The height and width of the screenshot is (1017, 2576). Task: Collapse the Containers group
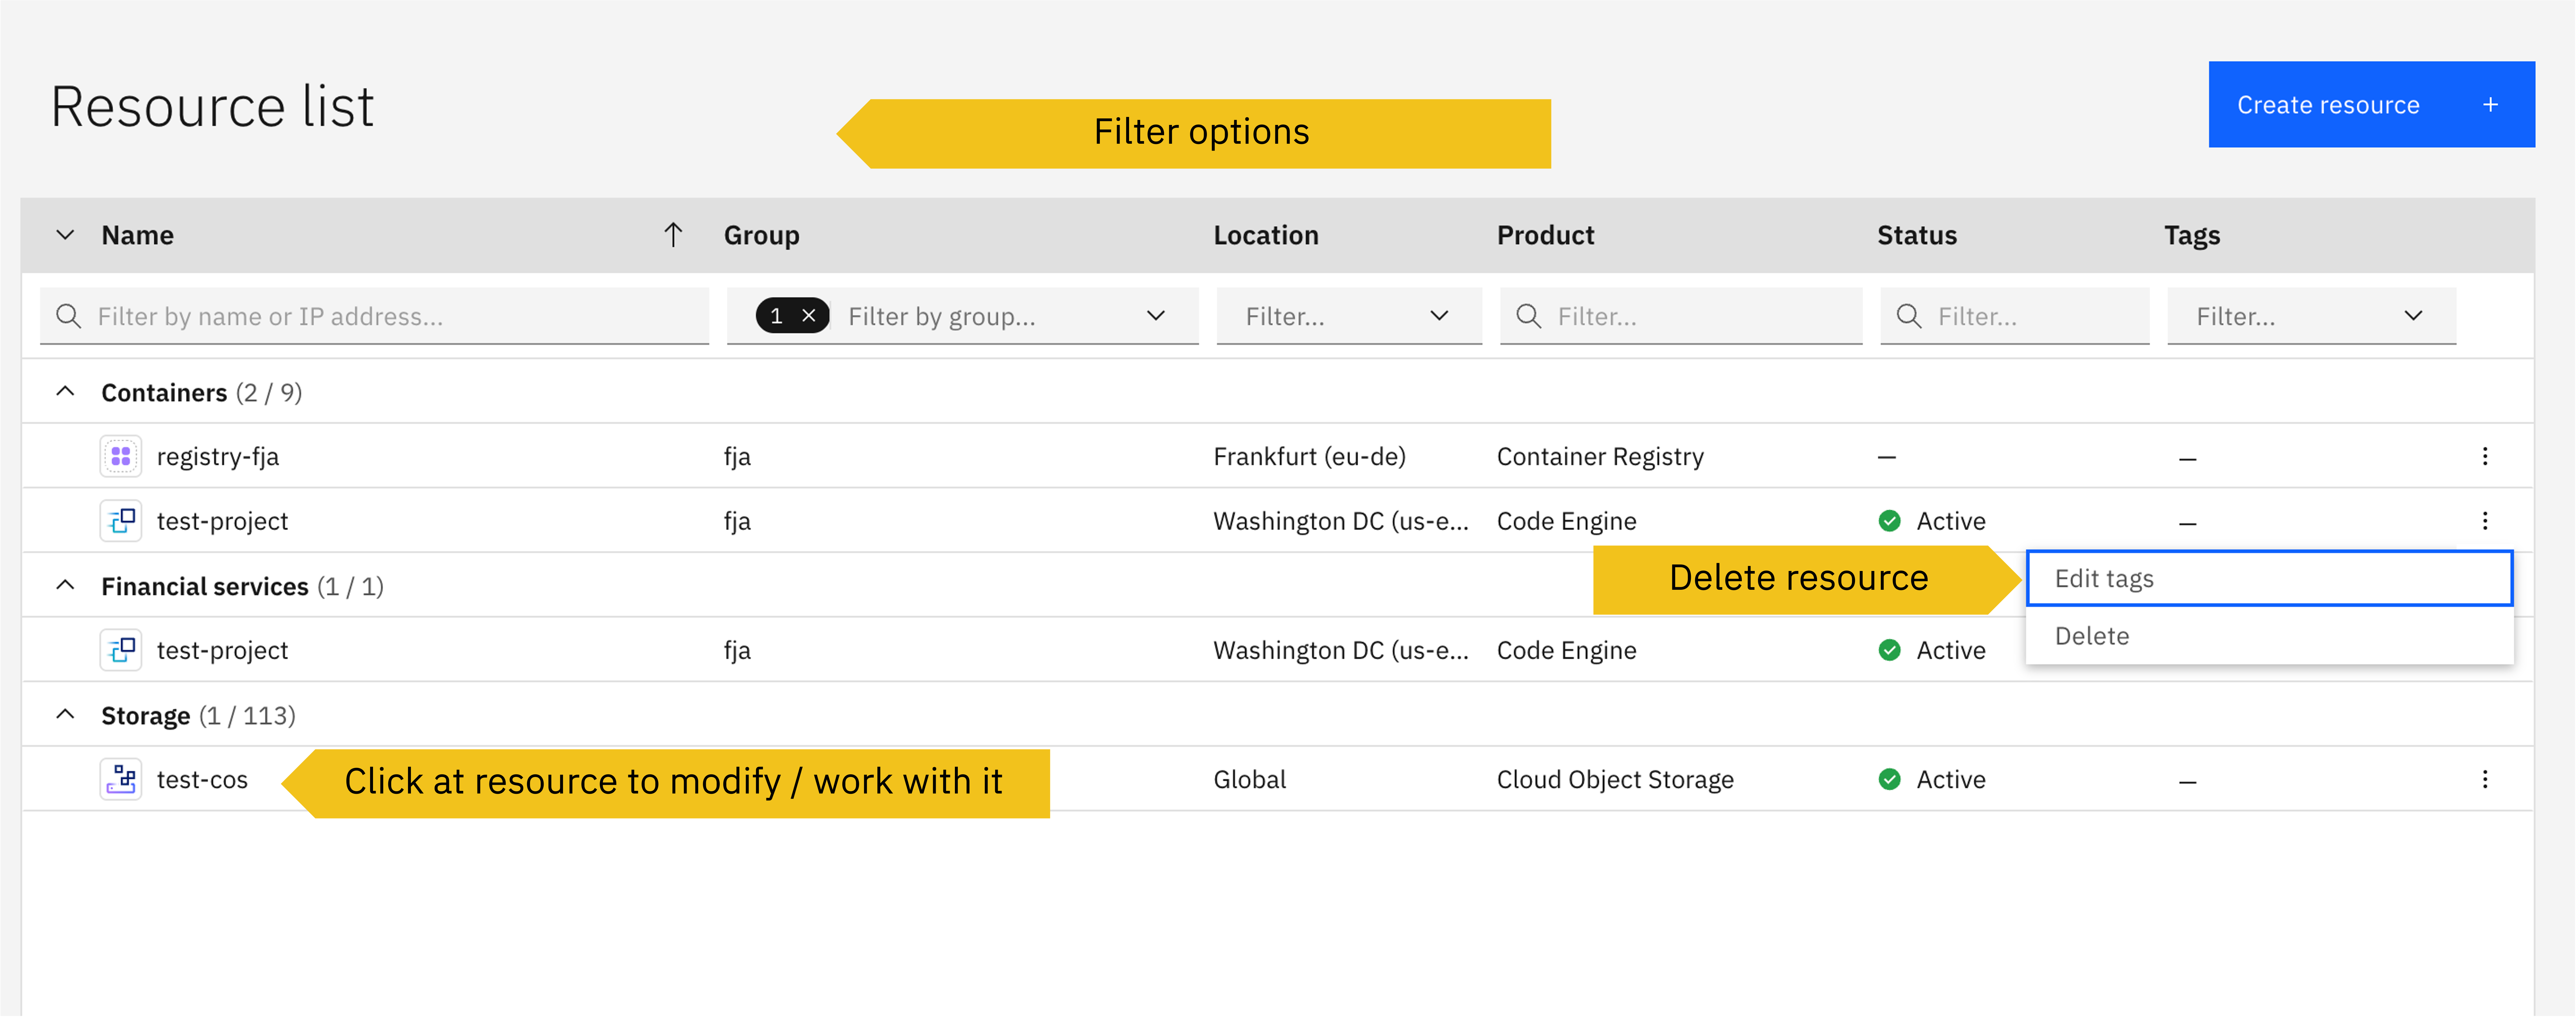click(65, 392)
